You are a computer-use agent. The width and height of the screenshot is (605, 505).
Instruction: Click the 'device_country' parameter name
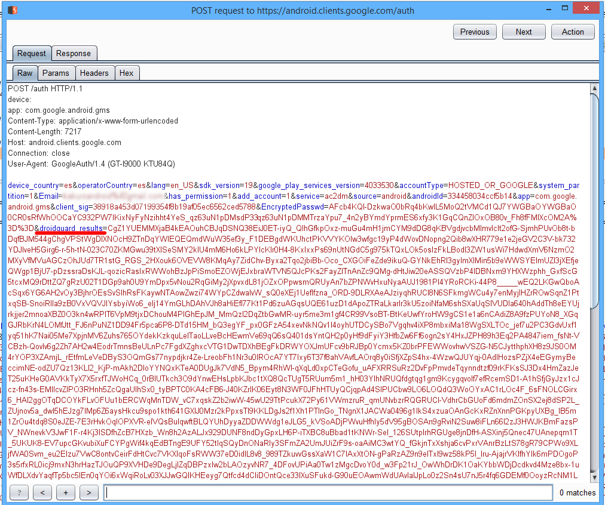click(33, 186)
